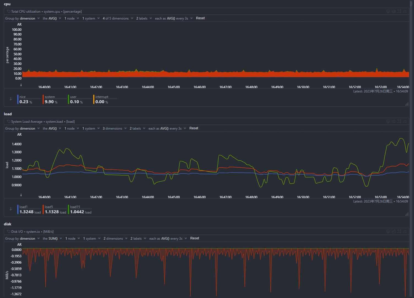
Task: Open the SUM() dropdown on Disk I/O chart
Action: [52, 239]
